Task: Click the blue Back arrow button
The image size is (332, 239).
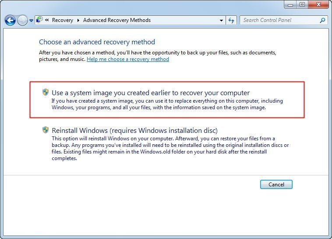Action: point(10,20)
